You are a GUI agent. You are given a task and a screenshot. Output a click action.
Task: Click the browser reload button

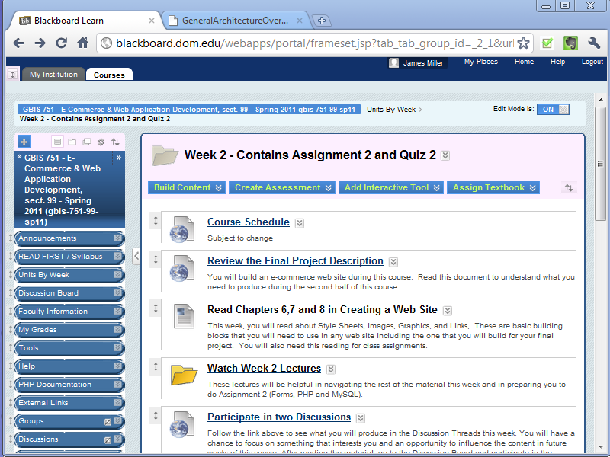point(61,43)
